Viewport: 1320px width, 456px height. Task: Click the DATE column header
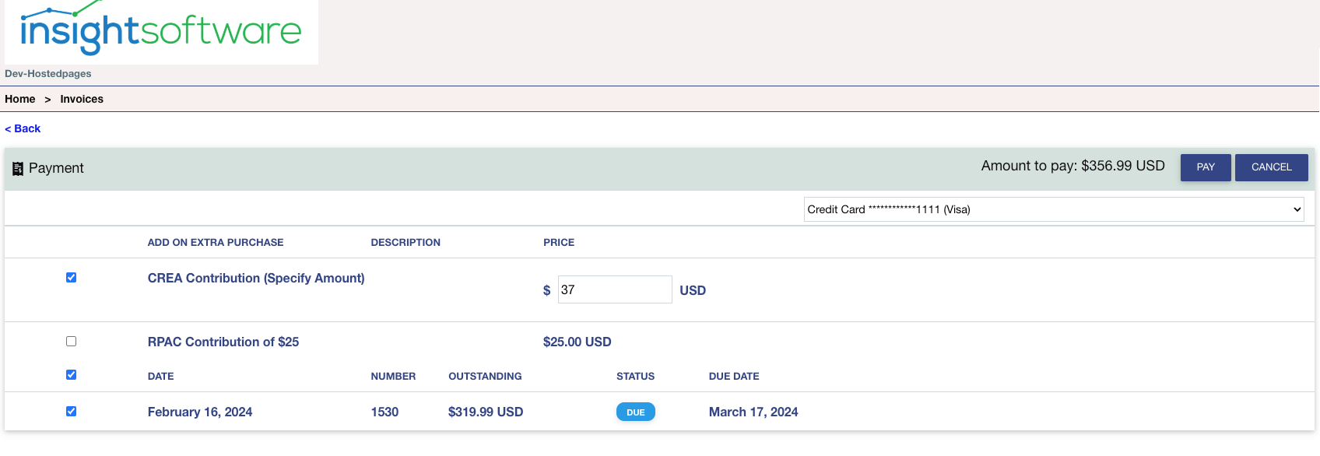click(x=161, y=377)
